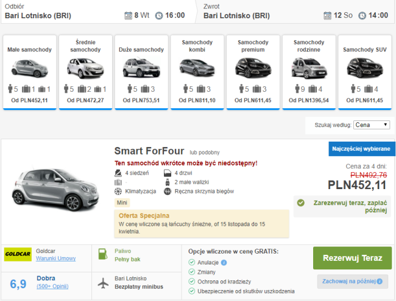Click the air conditioning snowflake icon
Screen dimensions: 396x301
point(118,192)
